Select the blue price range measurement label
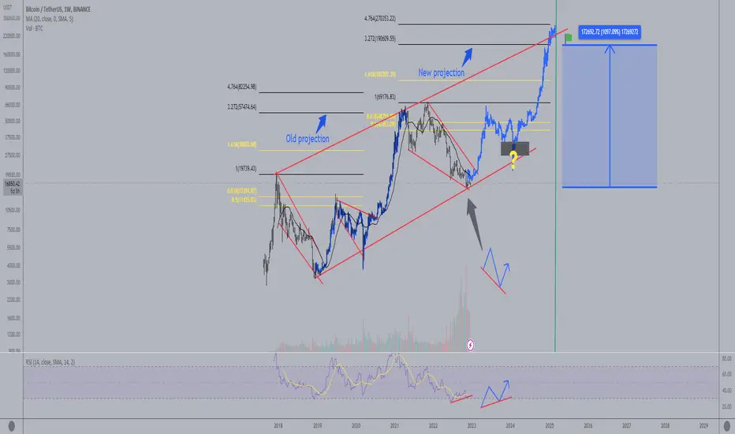Image resolution: width=735 pixels, height=434 pixels. pyautogui.click(x=610, y=32)
